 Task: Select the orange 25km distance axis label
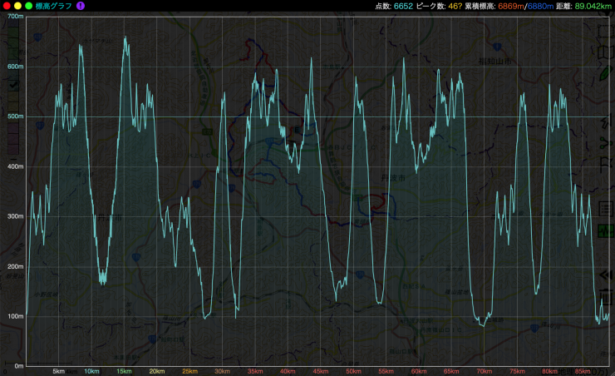tap(189, 371)
